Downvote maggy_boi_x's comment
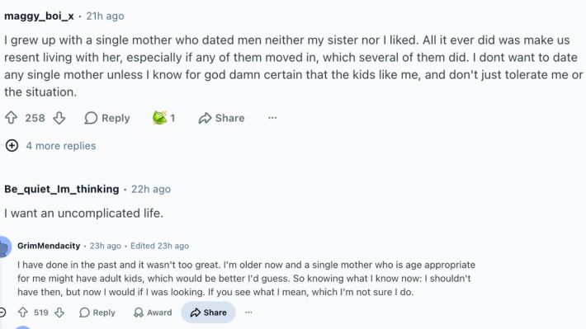586x329 pixels. (59, 118)
